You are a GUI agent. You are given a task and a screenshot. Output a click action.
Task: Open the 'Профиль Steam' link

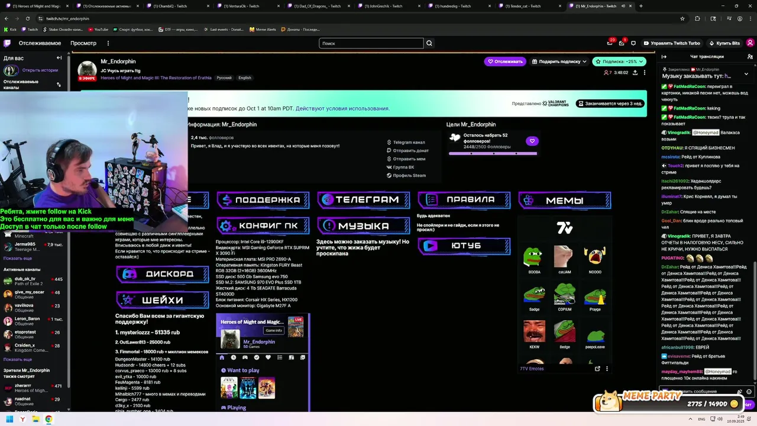[x=406, y=175]
